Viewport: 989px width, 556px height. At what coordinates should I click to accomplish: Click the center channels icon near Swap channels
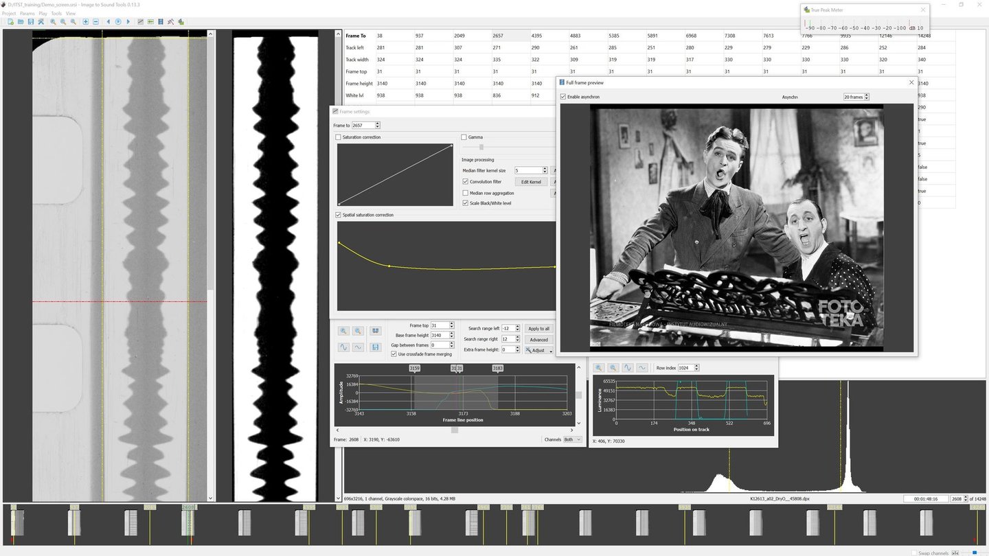coord(955,553)
